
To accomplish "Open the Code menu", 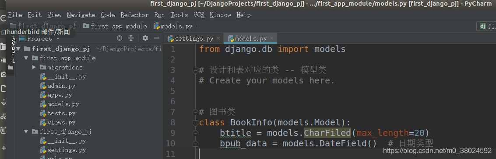I will tap(108, 15).
